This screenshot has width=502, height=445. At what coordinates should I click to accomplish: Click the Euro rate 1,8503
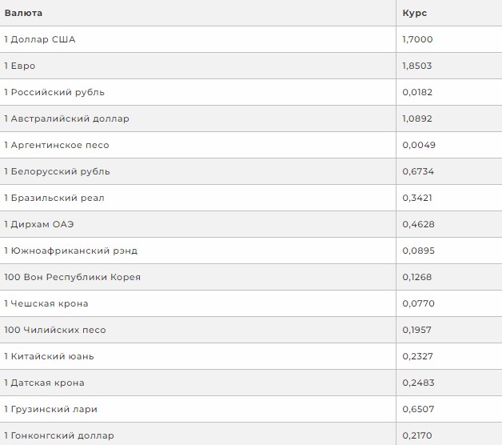418,66
